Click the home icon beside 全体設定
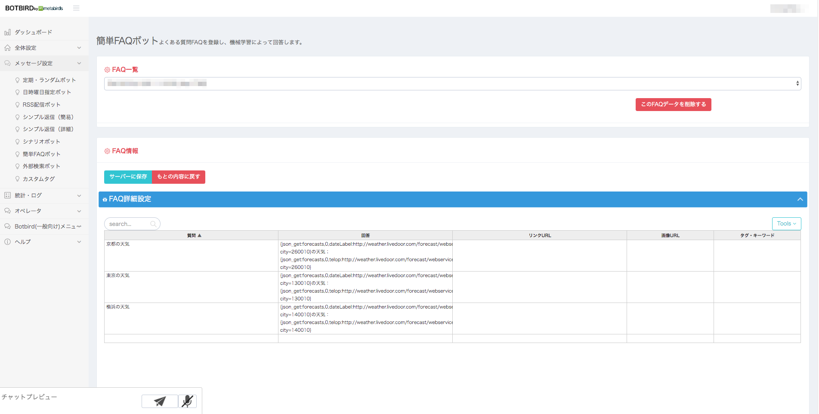The image size is (819, 414). [x=7, y=48]
